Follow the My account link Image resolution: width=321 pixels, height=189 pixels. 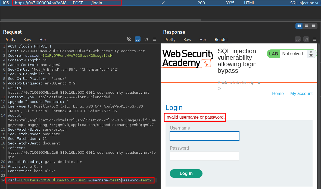(301, 93)
